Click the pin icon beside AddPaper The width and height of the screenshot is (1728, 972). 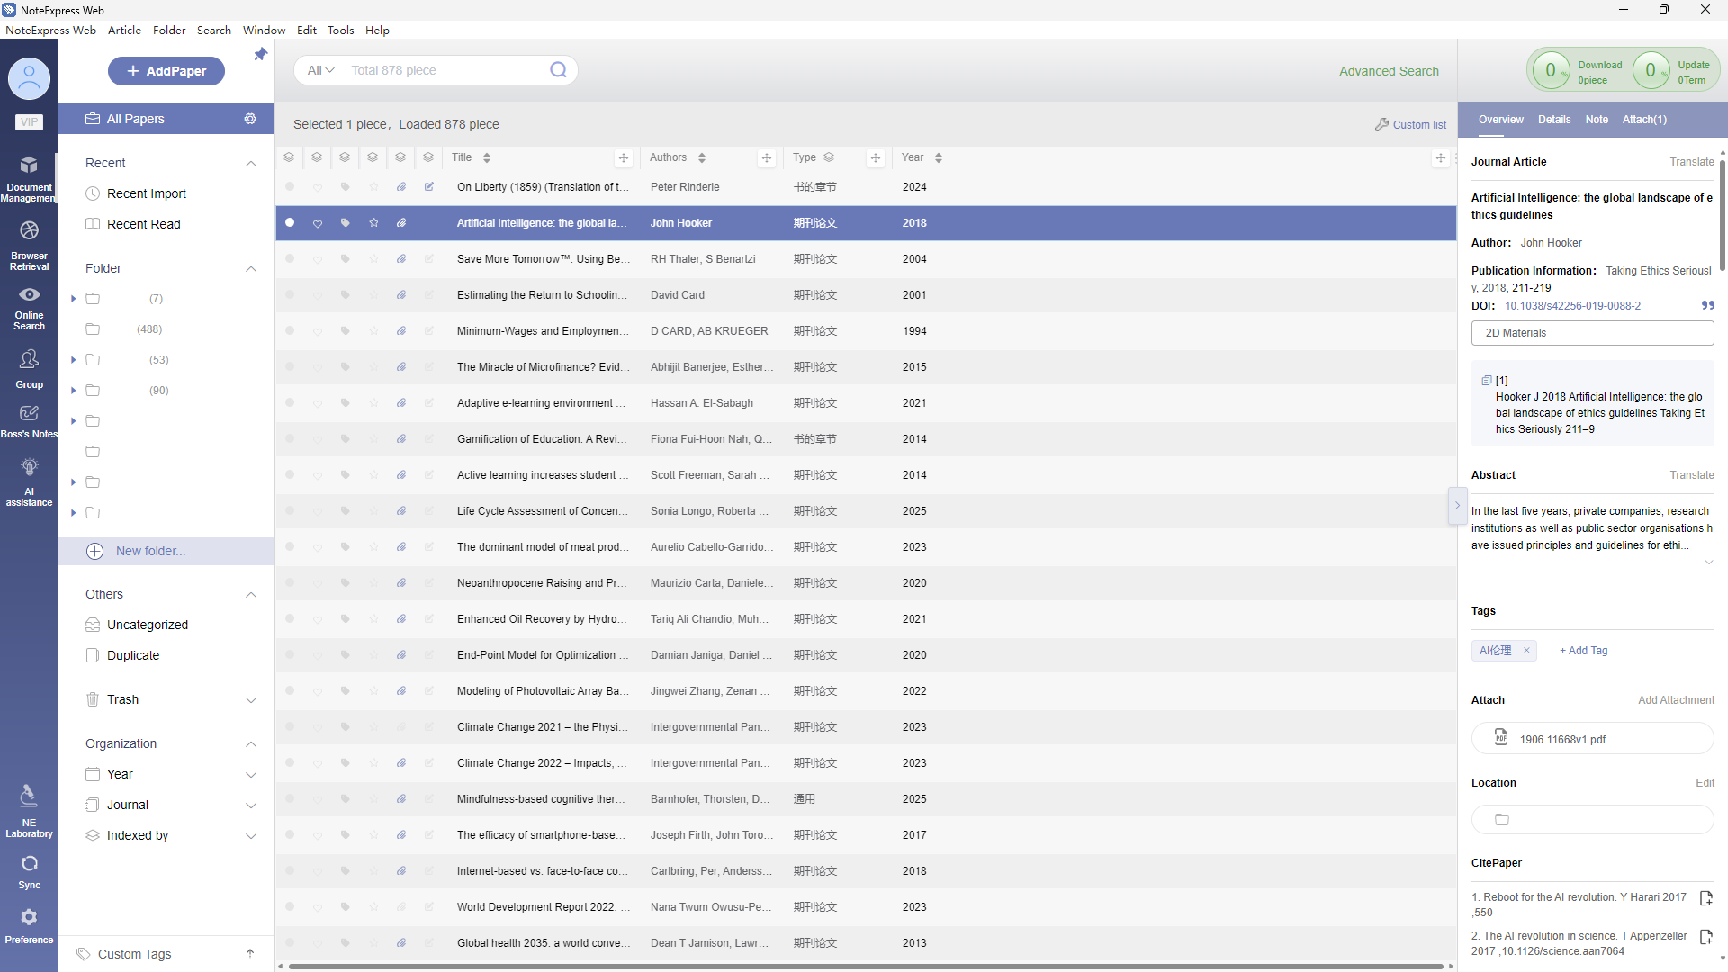tap(260, 55)
